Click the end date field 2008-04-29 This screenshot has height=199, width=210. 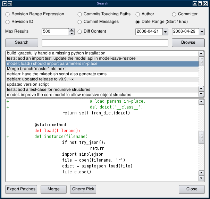tap(185, 32)
